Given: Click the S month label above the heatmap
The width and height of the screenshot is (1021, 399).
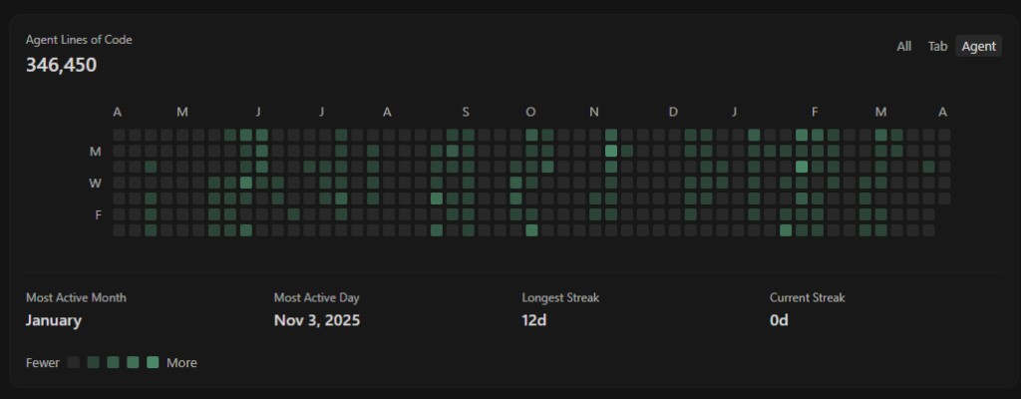Looking at the screenshot, I should [466, 112].
